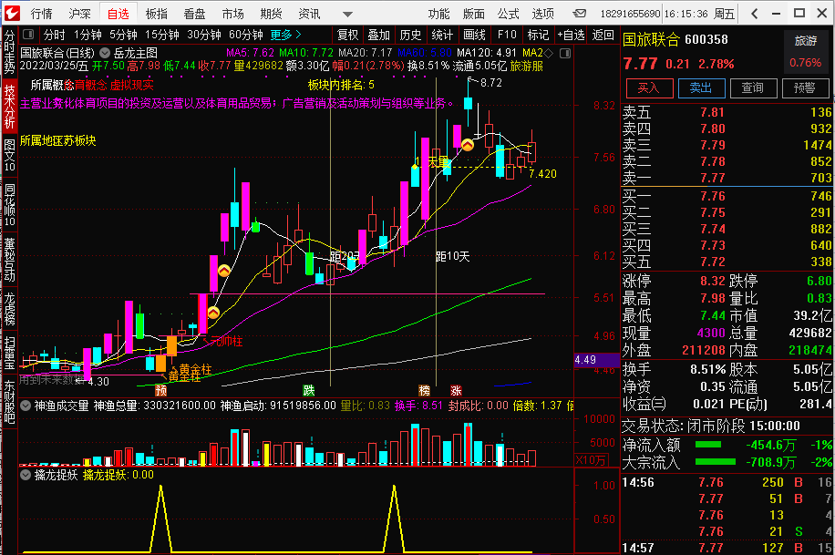The width and height of the screenshot is (835, 555).
Task: Click the 预 marker on the timeline
Action: coord(160,390)
